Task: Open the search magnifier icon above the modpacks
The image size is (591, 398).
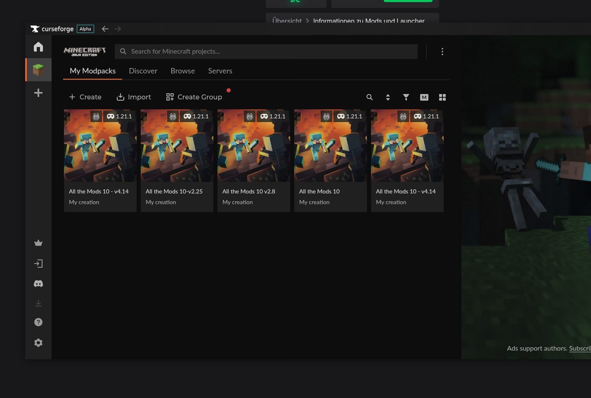Action: 369,97
